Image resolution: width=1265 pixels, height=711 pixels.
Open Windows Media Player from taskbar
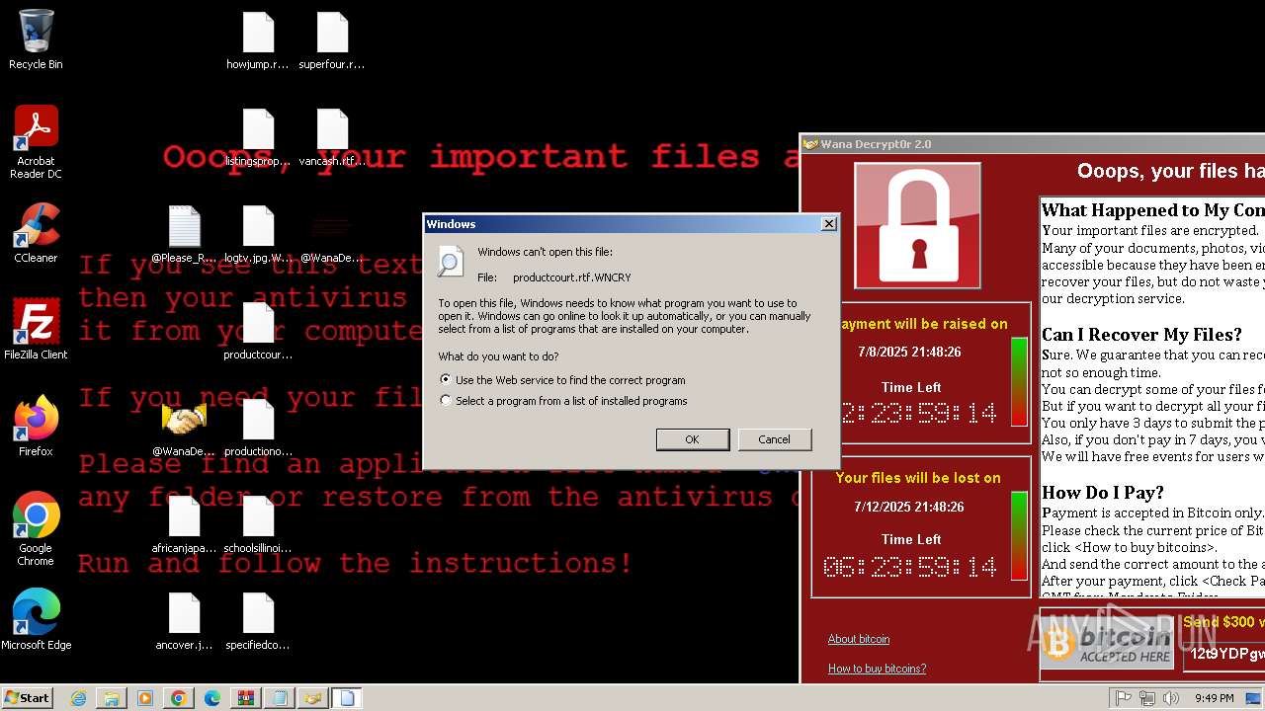[x=145, y=698]
